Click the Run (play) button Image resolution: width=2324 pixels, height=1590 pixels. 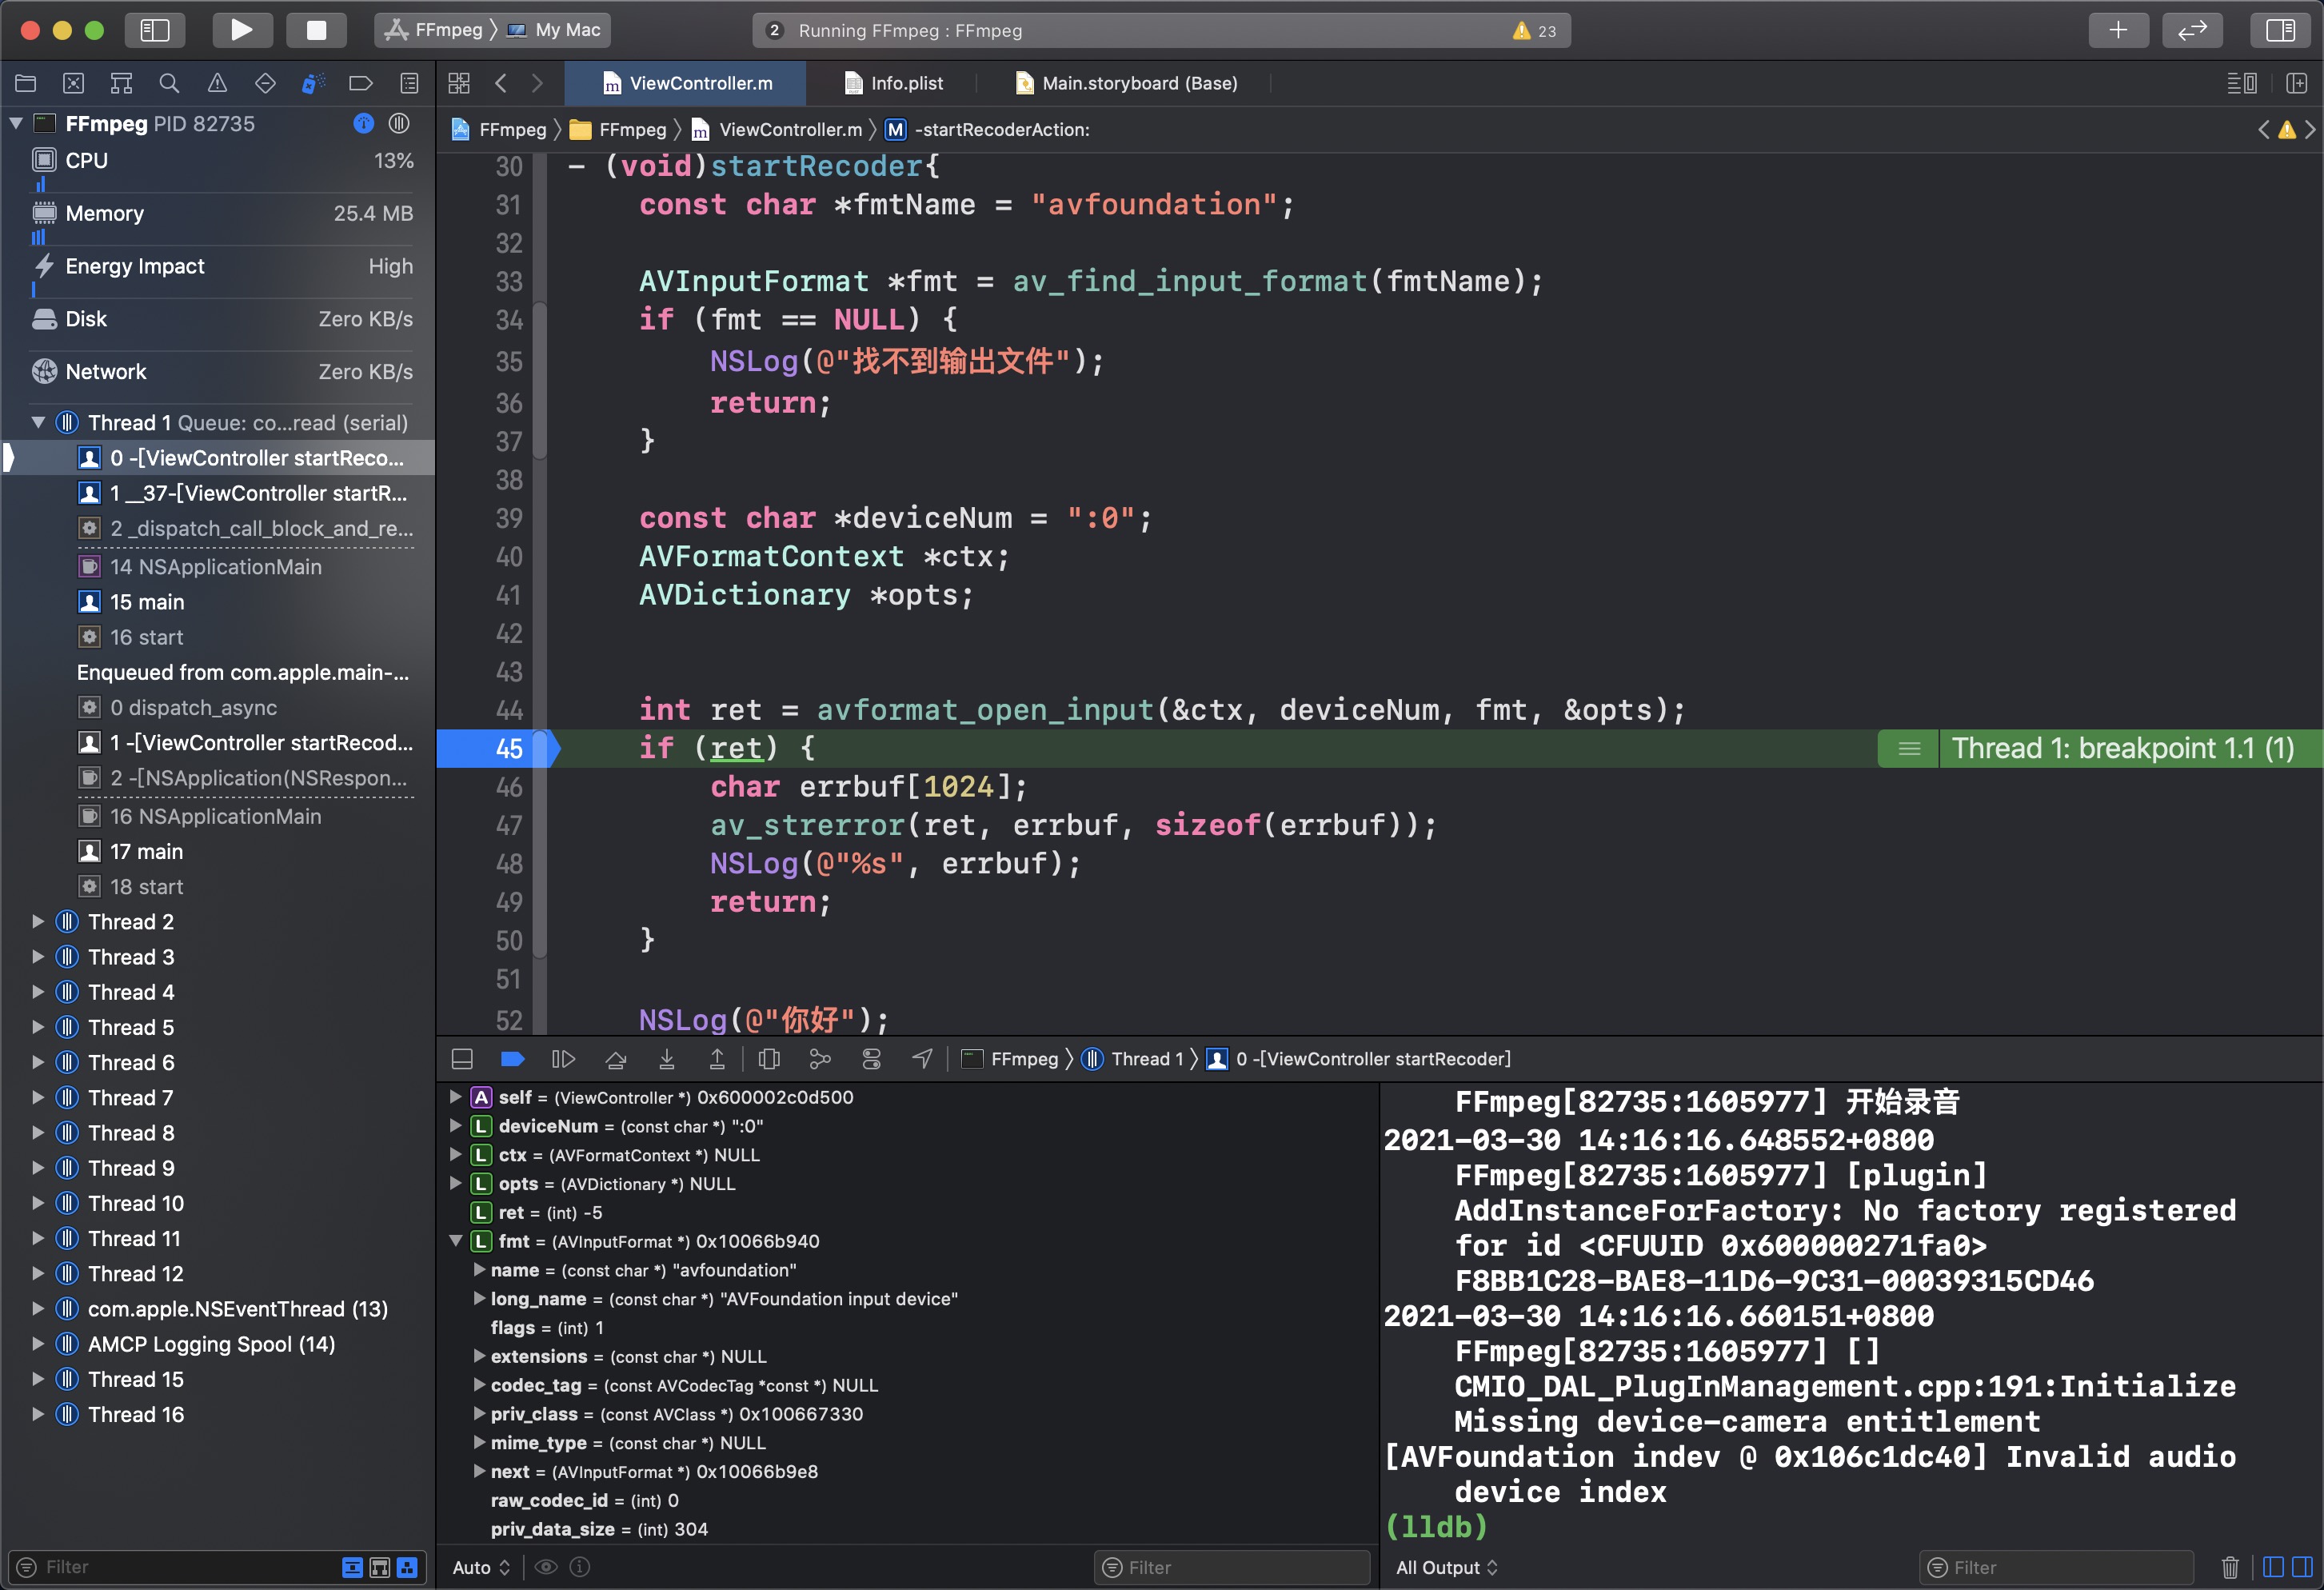[x=242, y=30]
